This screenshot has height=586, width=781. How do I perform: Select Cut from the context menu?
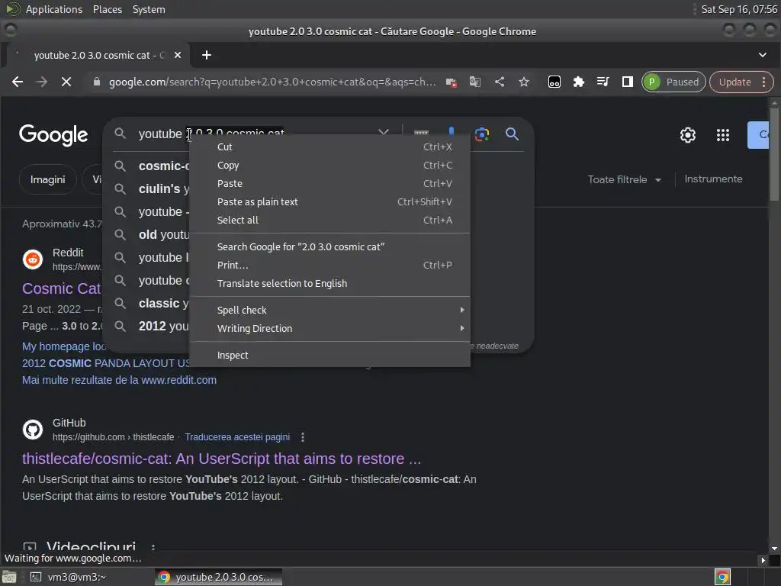329,147
